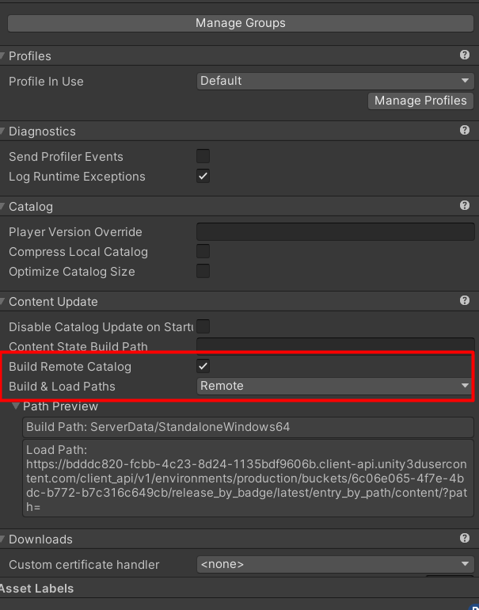Uncheck Build Remote Catalog
The image size is (479, 610).
pyautogui.click(x=203, y=366)
